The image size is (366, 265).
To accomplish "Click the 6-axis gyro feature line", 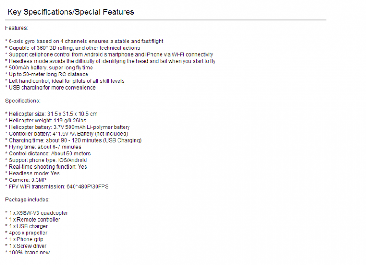I will (x=84, y=42).
